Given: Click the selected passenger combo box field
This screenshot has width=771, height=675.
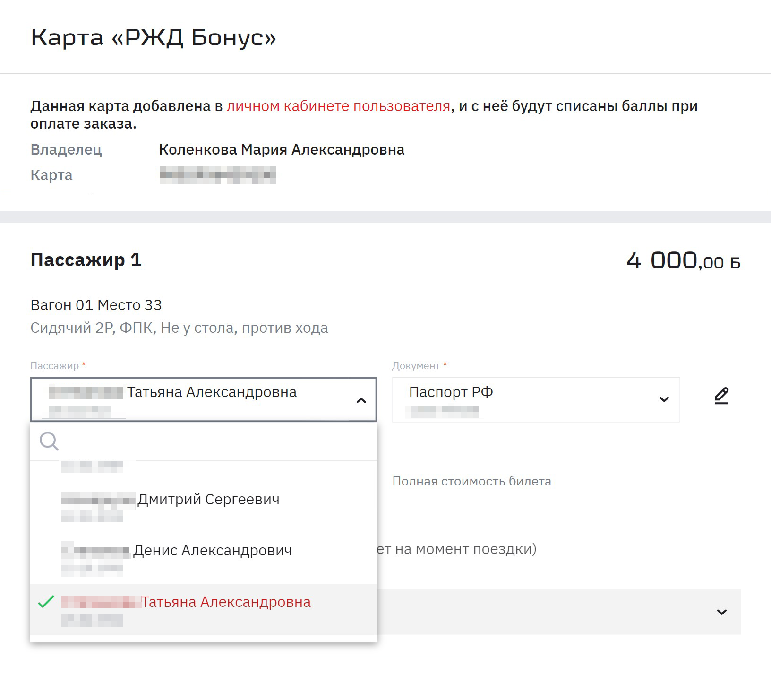Looking at the screenshot, I should pyautogui.click(x=204, y=399).
